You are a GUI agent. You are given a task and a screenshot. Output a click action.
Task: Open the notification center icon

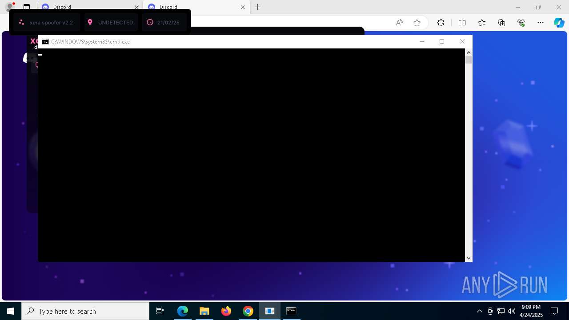(554, 311)
